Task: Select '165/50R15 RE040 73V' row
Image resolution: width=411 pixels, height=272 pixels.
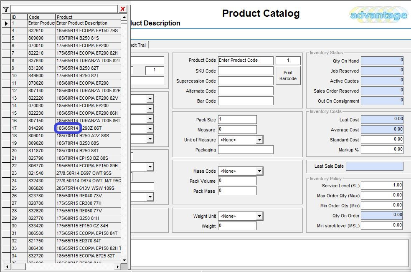Action: point(88,196)
